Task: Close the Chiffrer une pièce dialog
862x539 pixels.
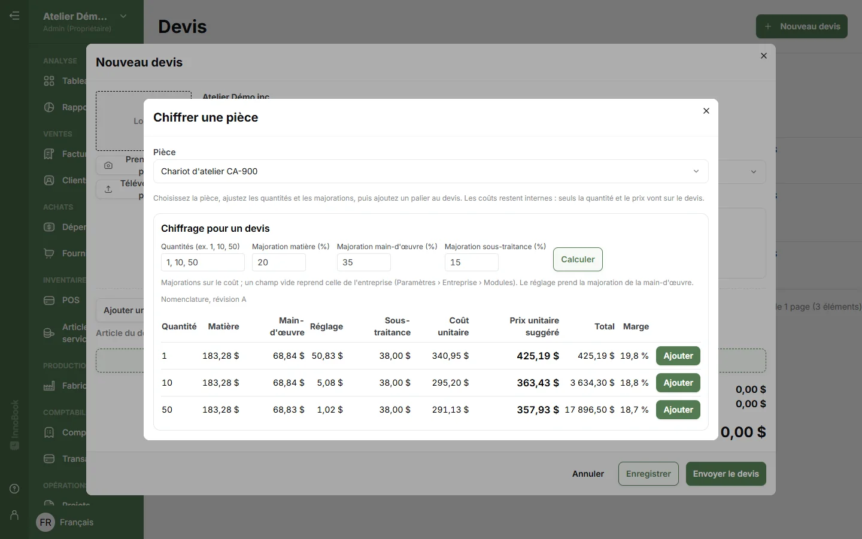Action: 706,111
